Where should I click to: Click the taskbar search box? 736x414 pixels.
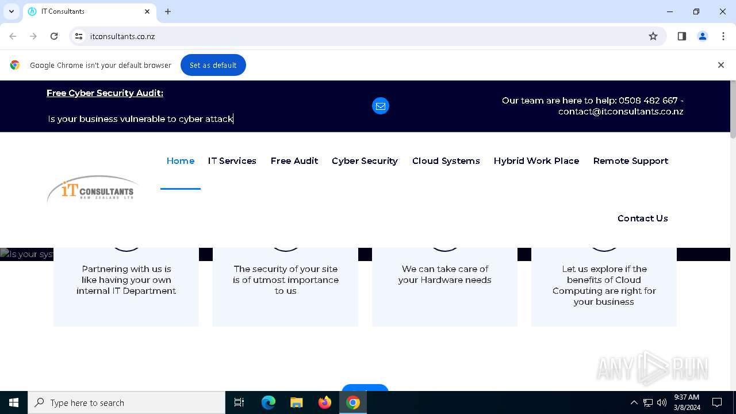(126, 402)
